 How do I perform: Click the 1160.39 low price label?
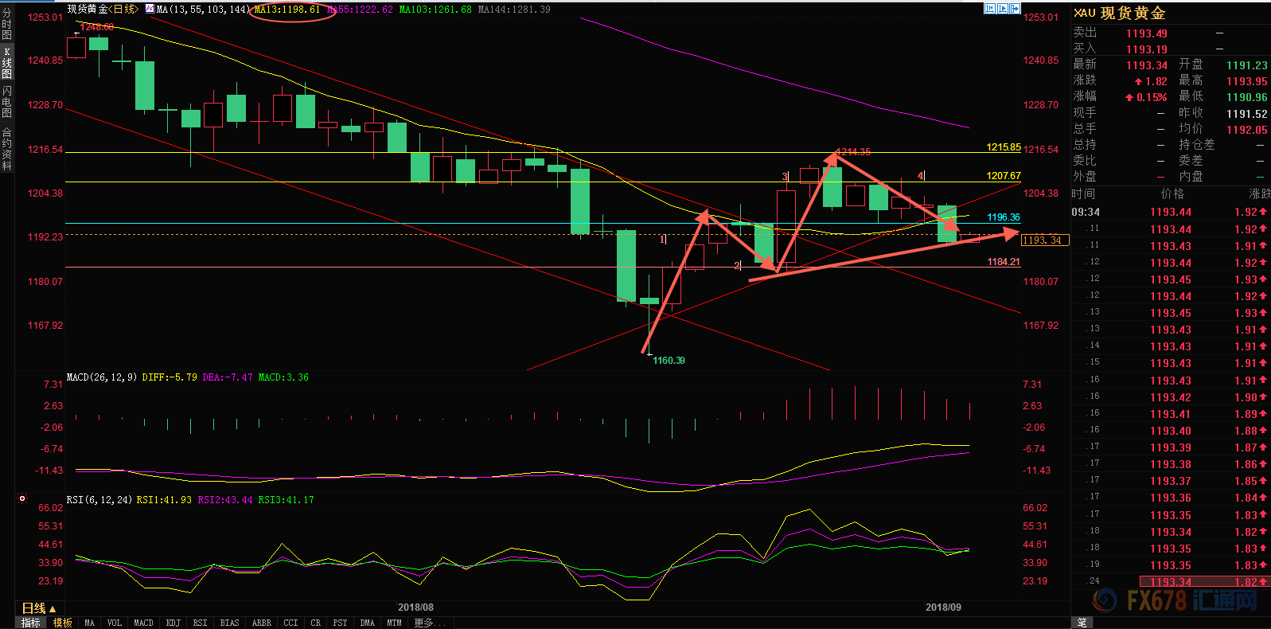click(x=669, y=361)
